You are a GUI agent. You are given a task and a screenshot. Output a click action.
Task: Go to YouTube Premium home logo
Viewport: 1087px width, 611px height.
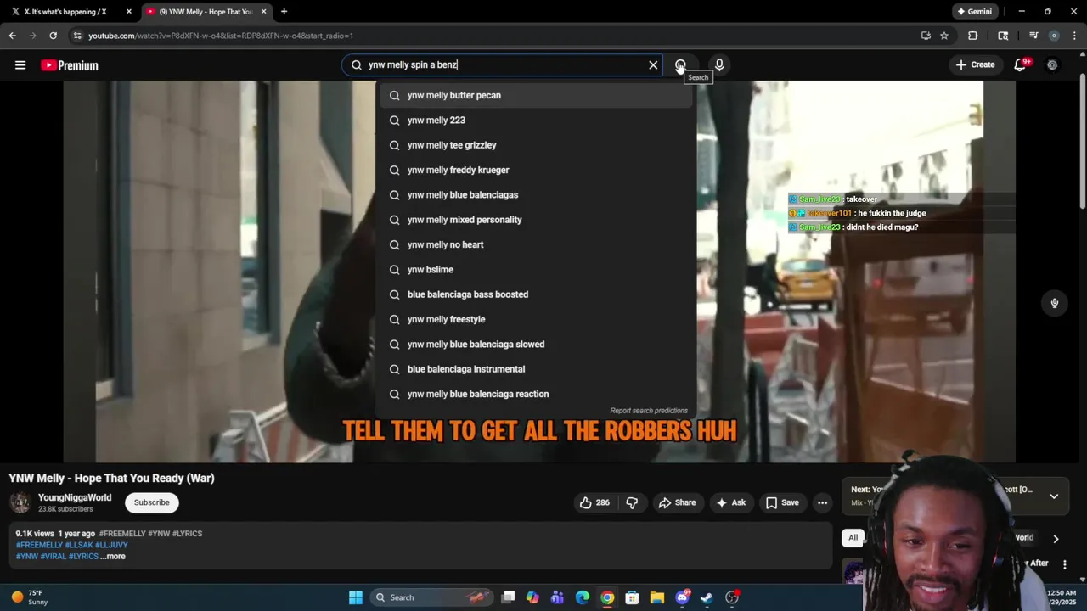70,65
